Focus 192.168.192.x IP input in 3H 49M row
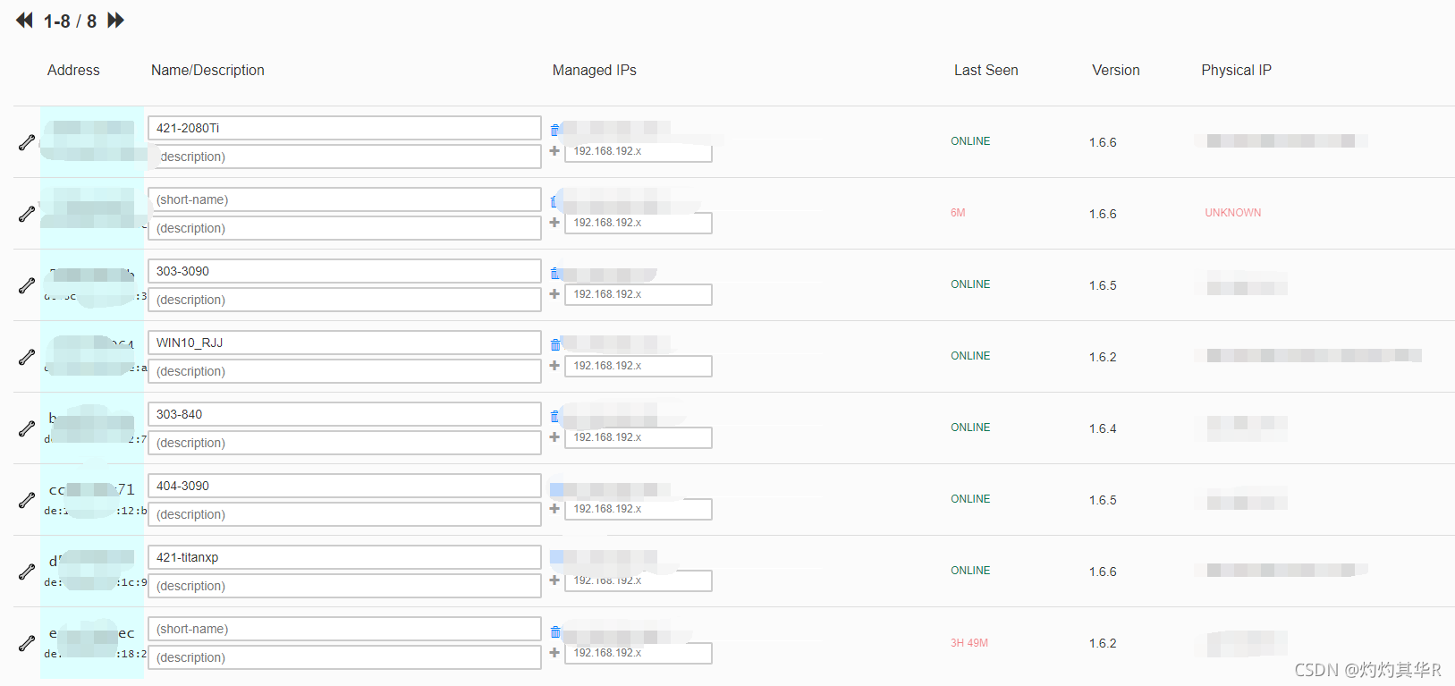Viewport: 1455px width, 686px height. pos(639,653)
